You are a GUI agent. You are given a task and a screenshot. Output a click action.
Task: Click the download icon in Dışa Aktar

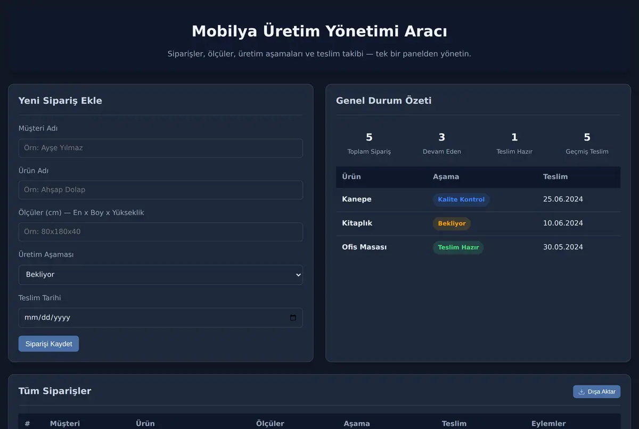581,392
